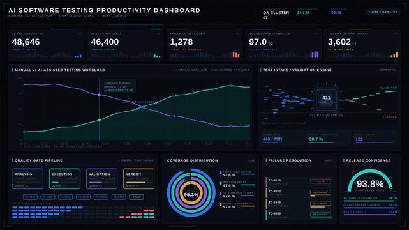This screenshot has height=230, width=409.
Task: Click the 126 queue depth tile
Action: point(375,137)
